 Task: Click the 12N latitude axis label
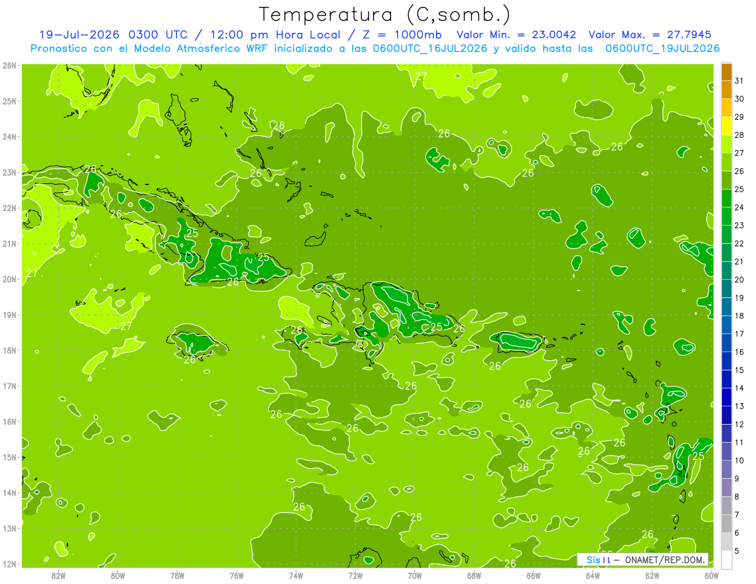(9, 564)
